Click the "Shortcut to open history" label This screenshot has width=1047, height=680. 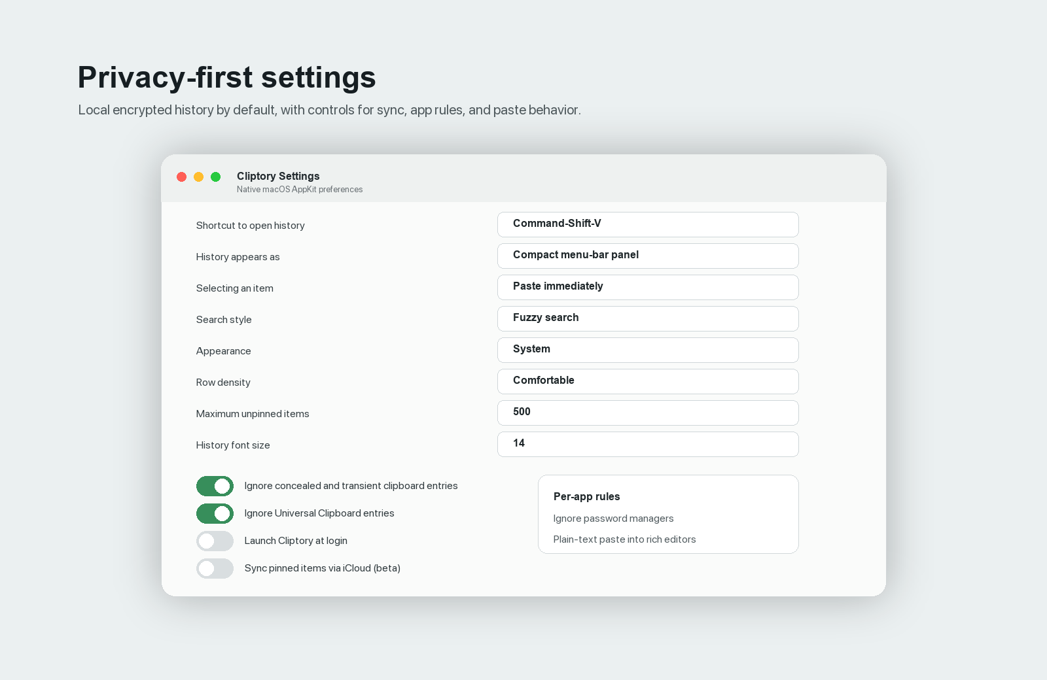click(251, 226)
